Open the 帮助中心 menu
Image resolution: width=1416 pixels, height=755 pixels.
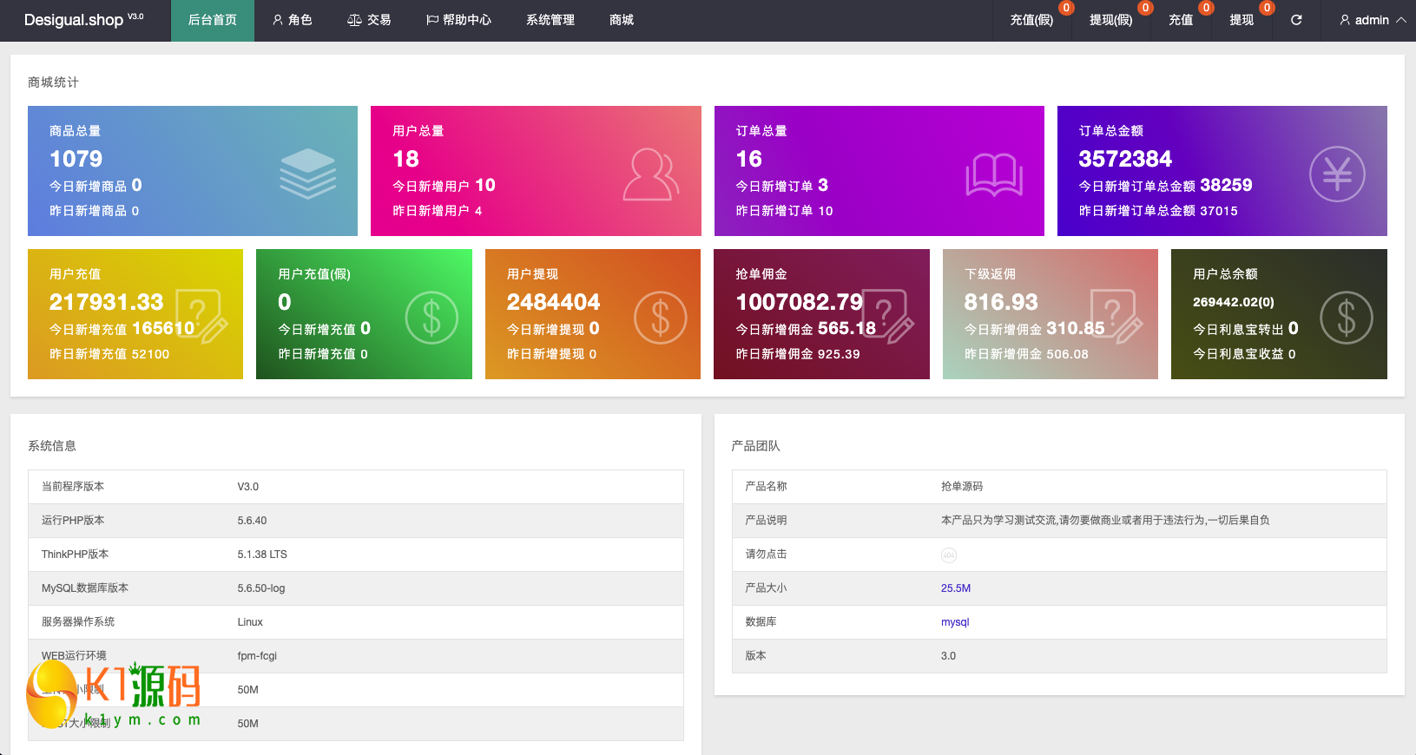coord(458,20)
